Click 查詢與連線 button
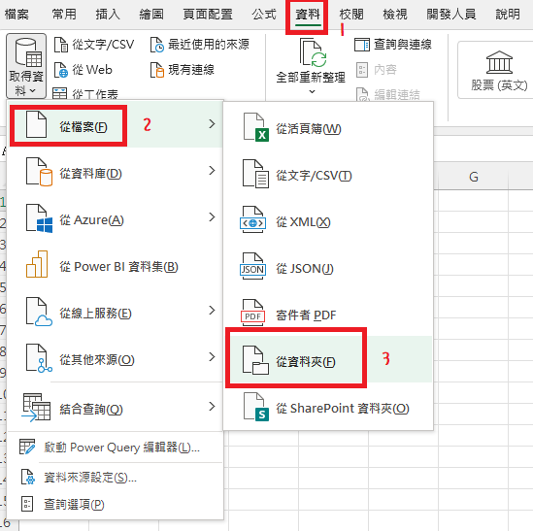This screenshot has height=531, width=533. (x=393, y=45)
